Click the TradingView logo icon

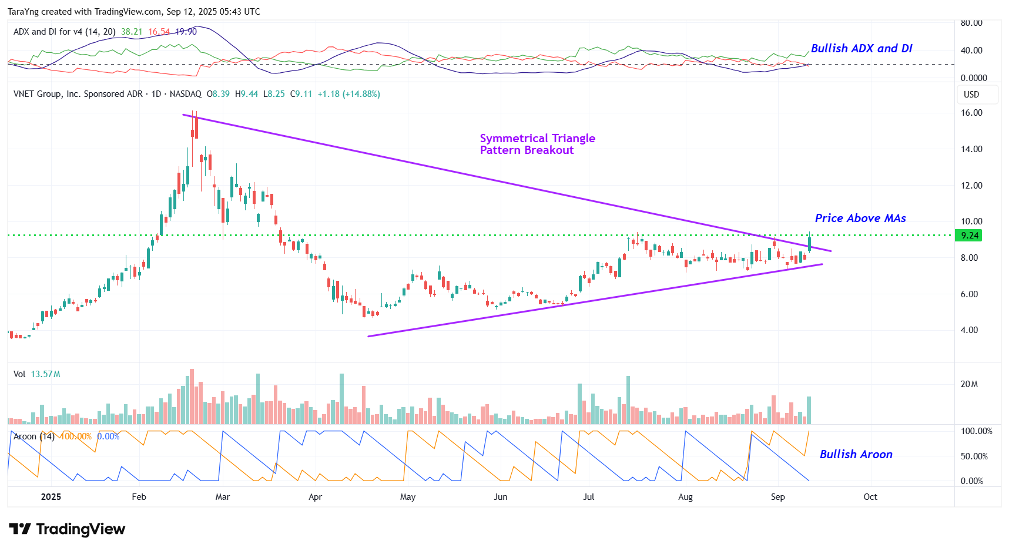tap(19, 529)
